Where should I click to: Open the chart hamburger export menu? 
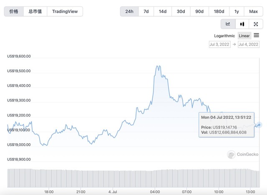256,35
